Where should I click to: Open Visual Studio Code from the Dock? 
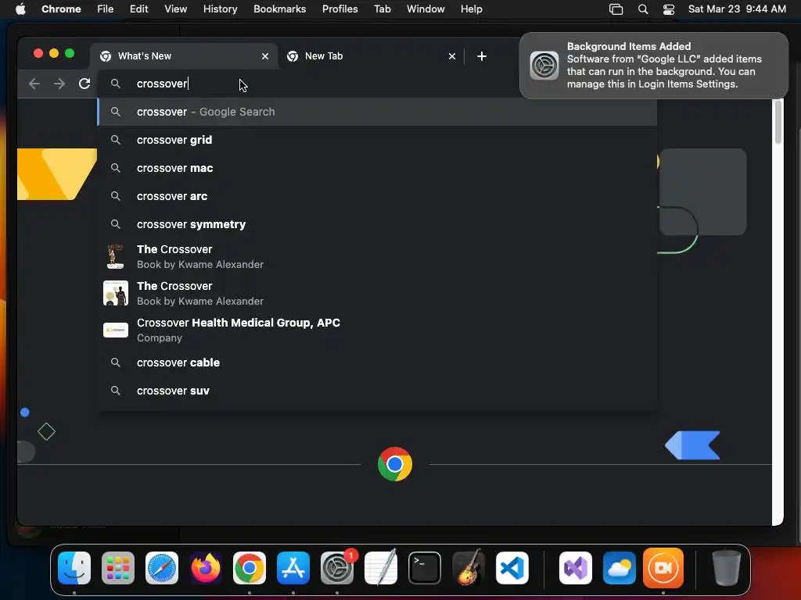512,568
